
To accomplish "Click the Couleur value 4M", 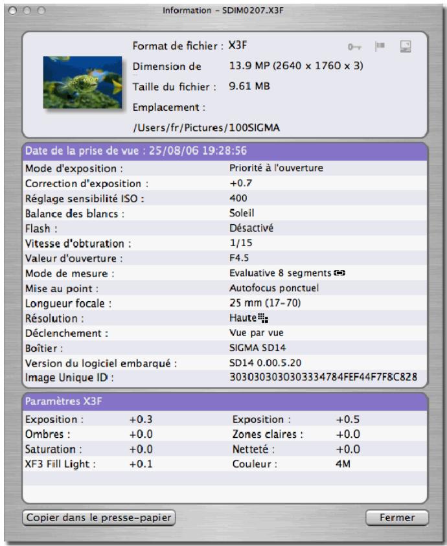I will [x=343, y=464].
